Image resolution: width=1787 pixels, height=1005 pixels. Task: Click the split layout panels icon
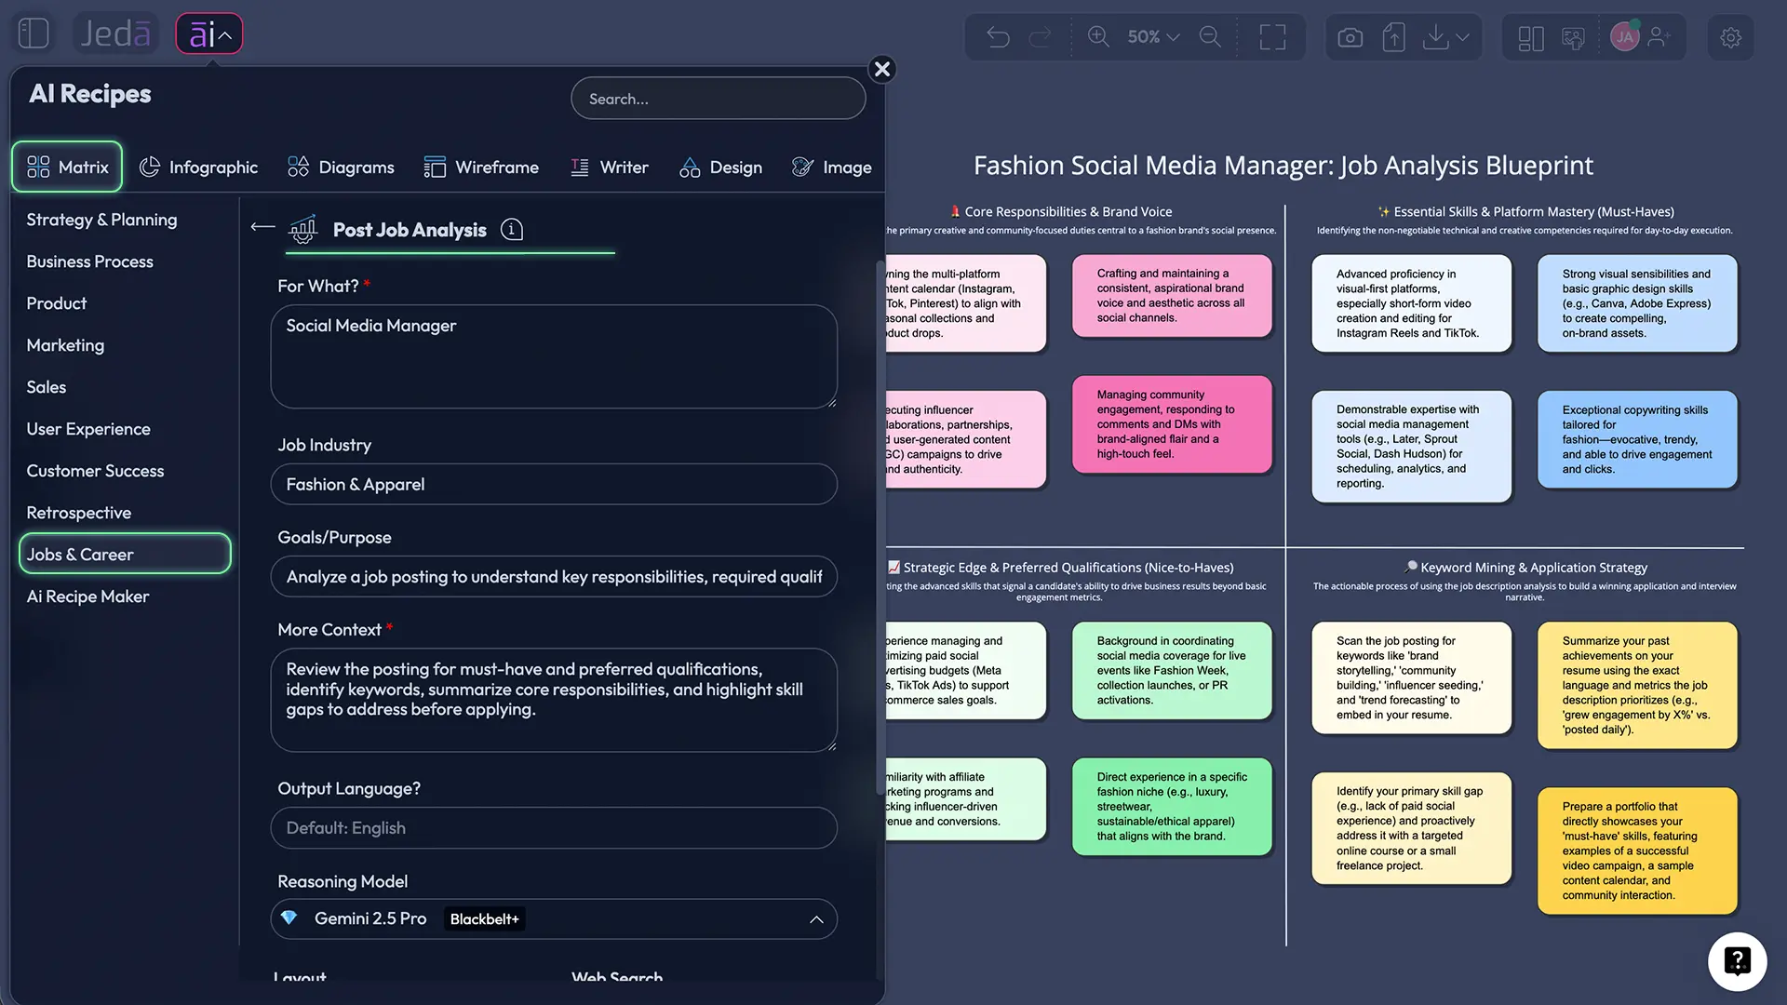tap(1531, 38)
